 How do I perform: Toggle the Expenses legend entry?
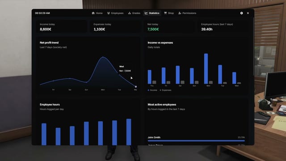165,90
